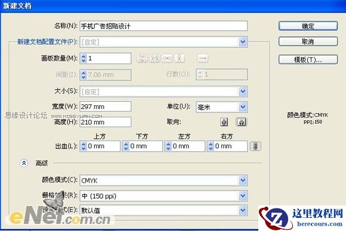The image size is (346, 231).
Task: Click the 高度 210 mm field
Action: click(105, 122)
